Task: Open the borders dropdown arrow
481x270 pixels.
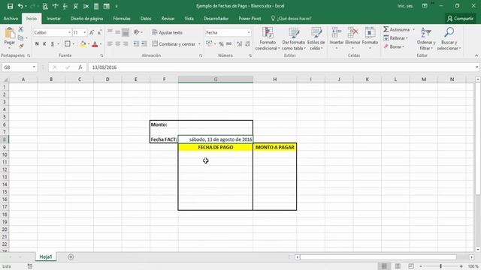Action: tap(74, 44)
